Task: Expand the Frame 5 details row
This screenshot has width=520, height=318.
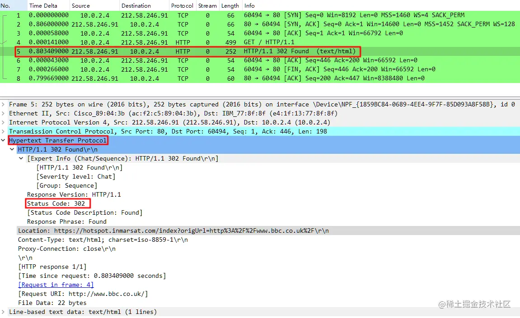Action: 3,104
